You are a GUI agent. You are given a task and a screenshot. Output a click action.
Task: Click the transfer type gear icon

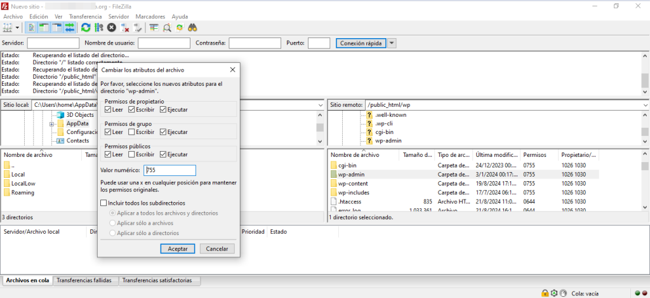pyautogui.click(x=554, y=293)
